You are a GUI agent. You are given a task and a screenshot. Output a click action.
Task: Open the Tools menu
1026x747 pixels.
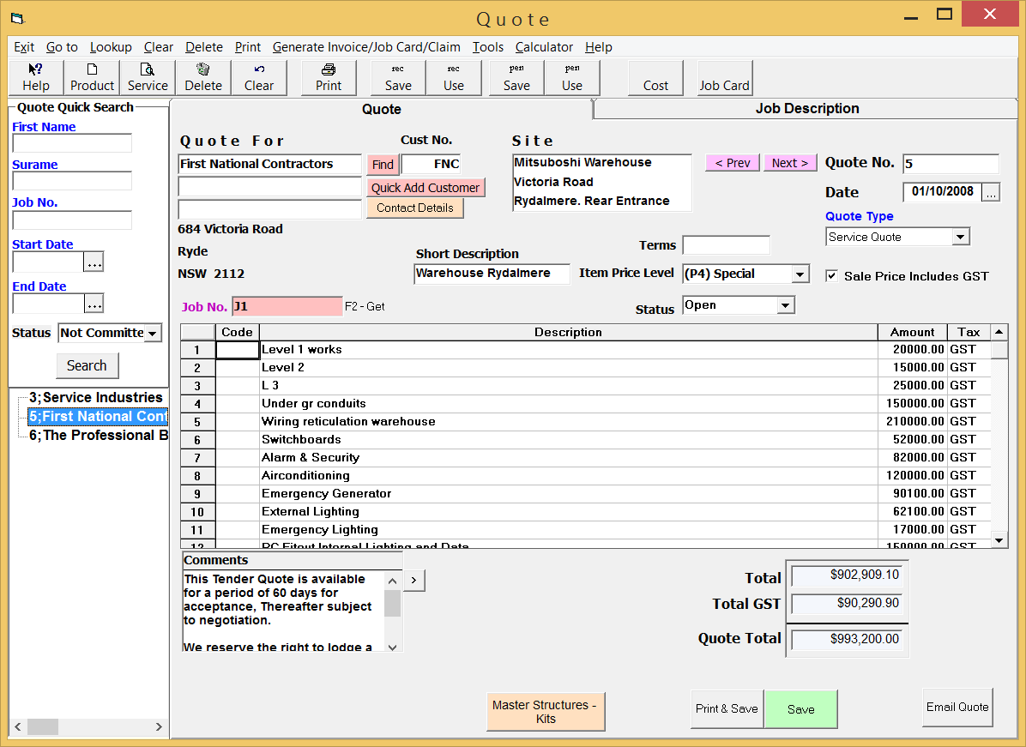(488, 47)
